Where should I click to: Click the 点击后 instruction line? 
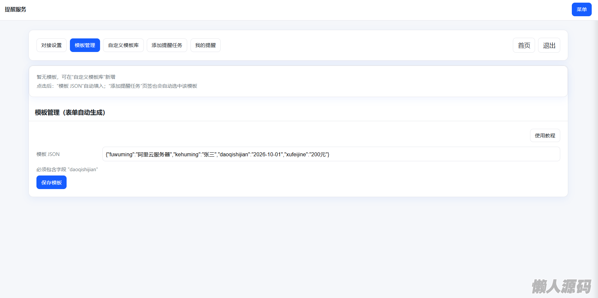pos(117,86)
